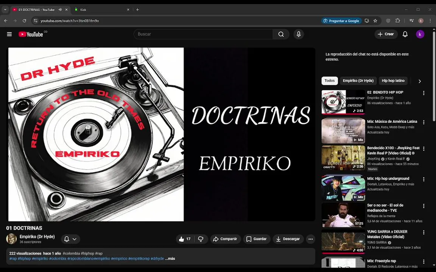Click the DOCTRINAS video player area
The height and width of the screenshot is (272, 436).
tap(162, 134)
